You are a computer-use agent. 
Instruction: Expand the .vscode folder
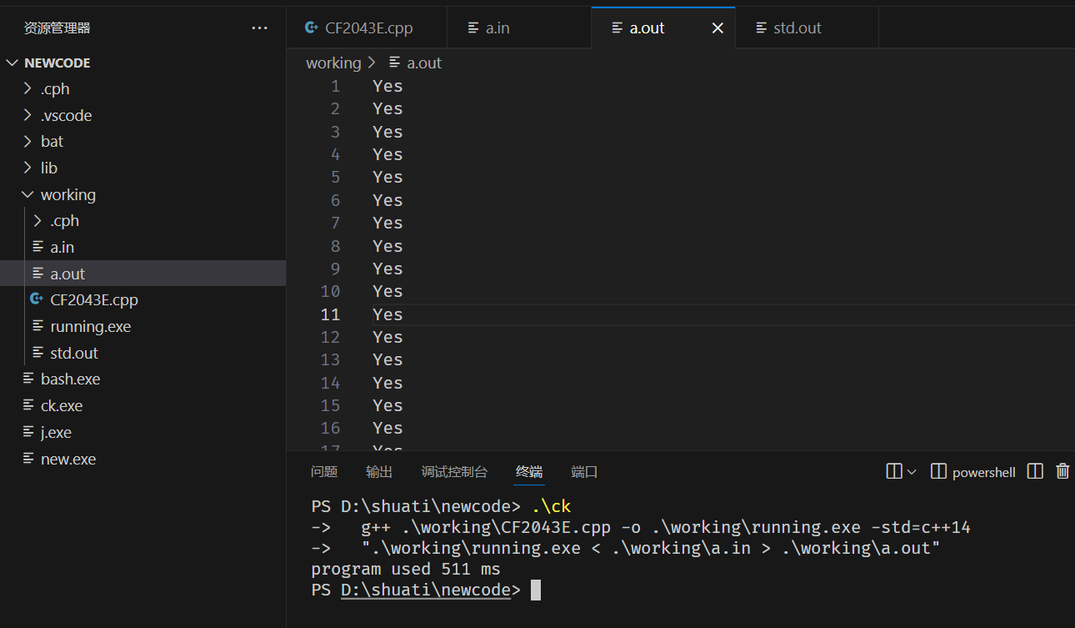click(28, 115)
